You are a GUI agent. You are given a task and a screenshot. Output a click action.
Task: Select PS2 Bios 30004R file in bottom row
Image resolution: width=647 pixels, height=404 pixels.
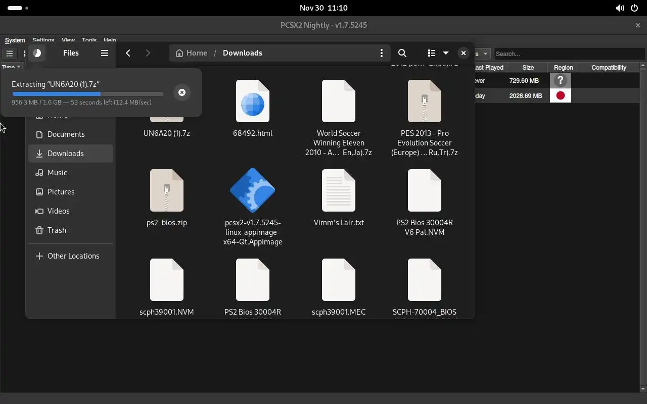click(x=253, y=288)
